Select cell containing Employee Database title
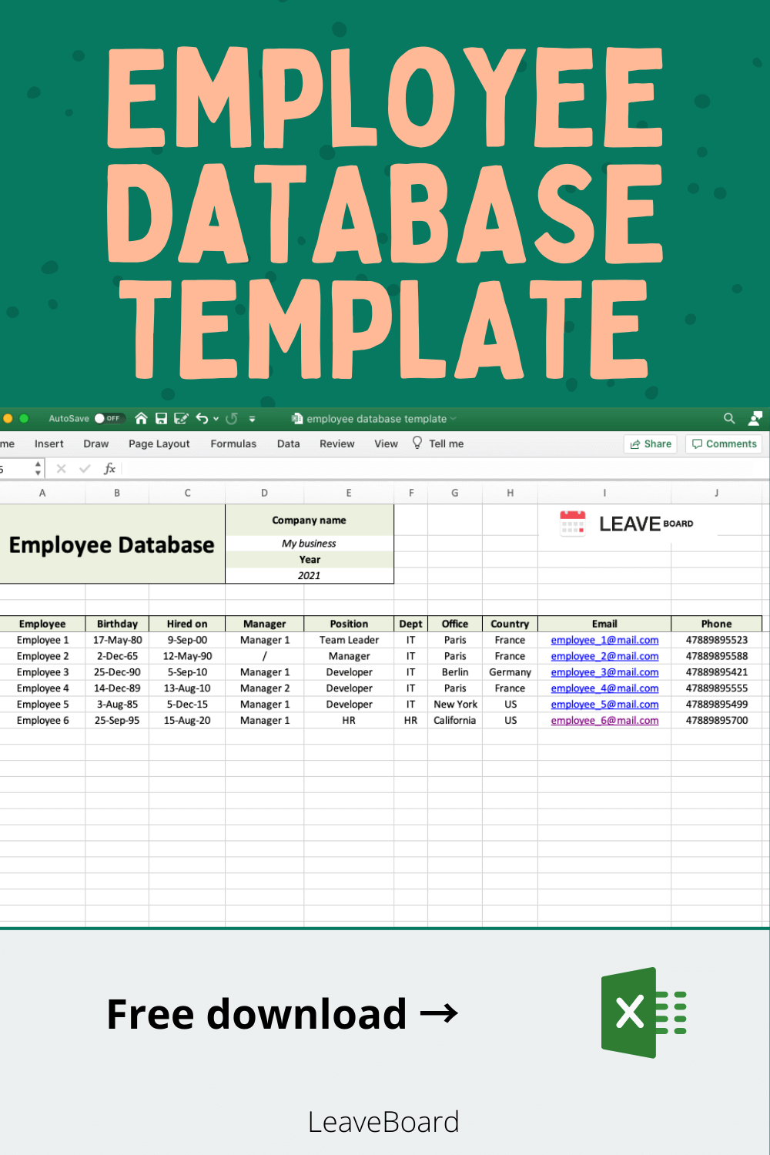Screen dimensions: 770x1155 [112, 545]
